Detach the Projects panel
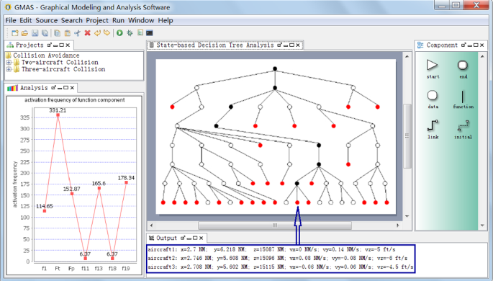The width and height of the screenshot is (493, 281). pos(49,45)
